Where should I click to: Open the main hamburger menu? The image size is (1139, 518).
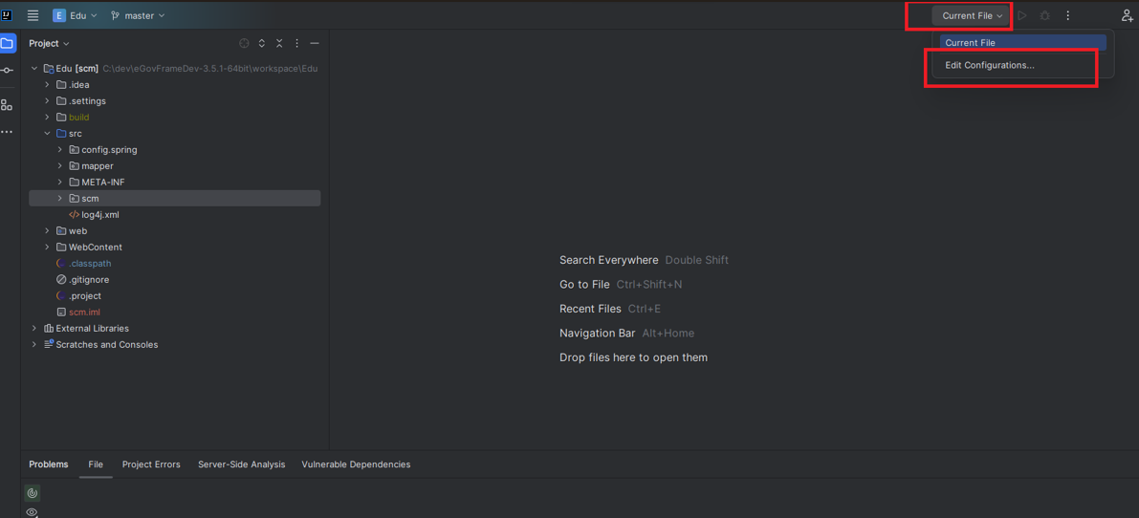click(x=33, y=15)
